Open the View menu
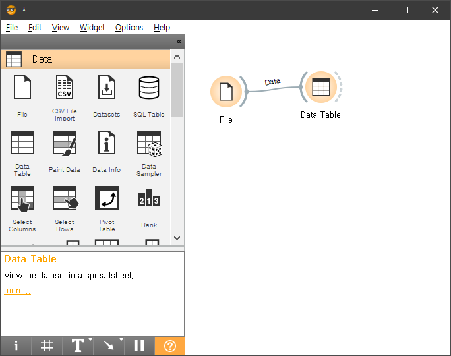The height and width of the screenshot is (356, 451). coord(61,28)
